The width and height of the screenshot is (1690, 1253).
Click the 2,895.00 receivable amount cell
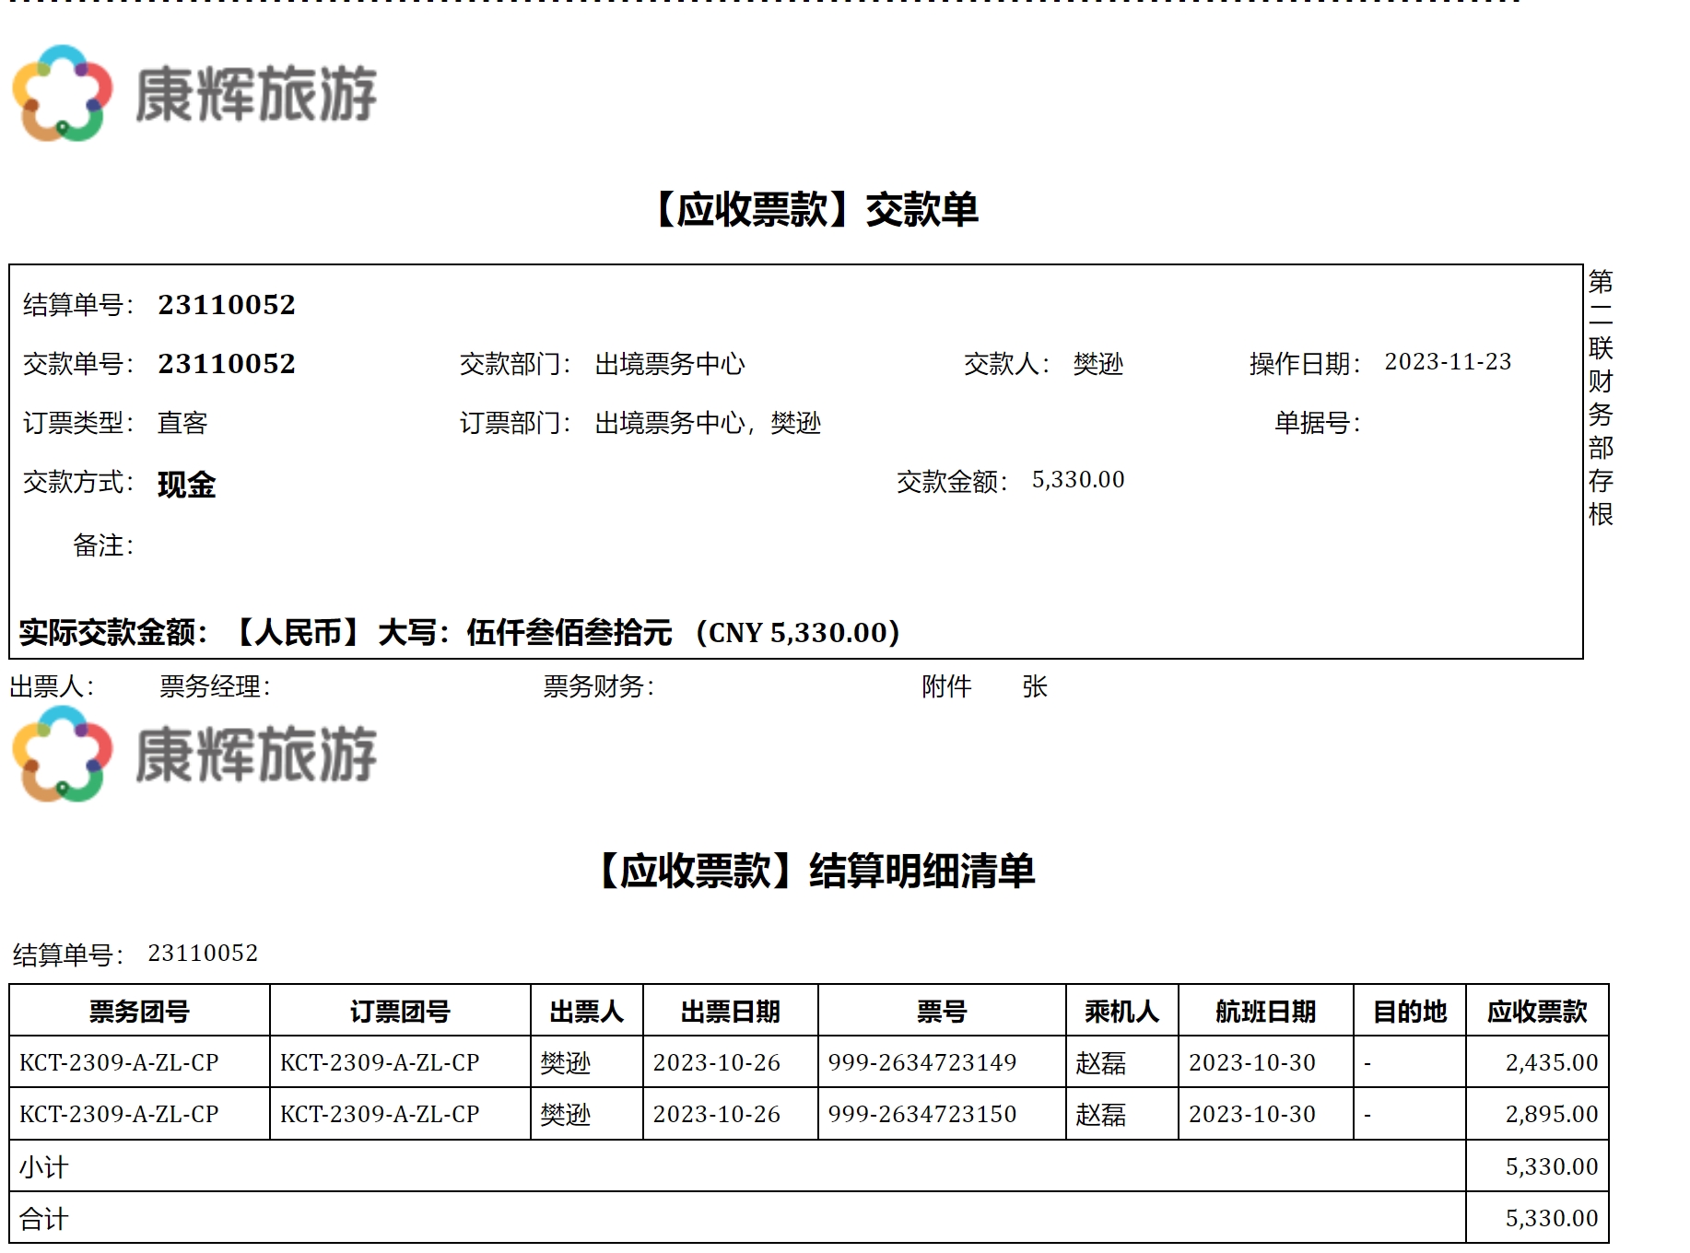(1551, 1114)
